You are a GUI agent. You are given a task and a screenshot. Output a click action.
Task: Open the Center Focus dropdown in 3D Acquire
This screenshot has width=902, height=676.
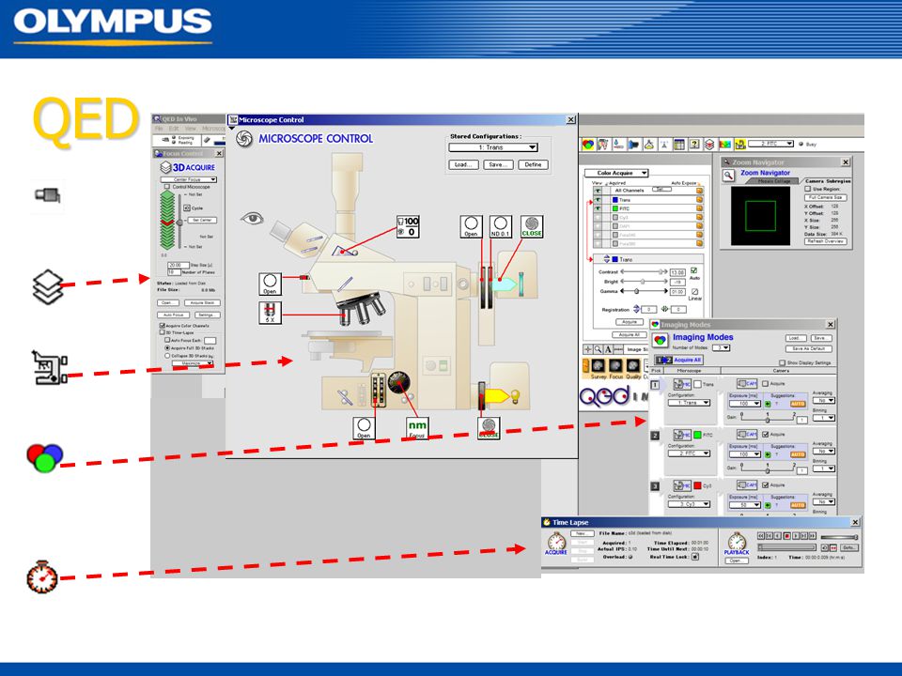click(x=189, y=180)
